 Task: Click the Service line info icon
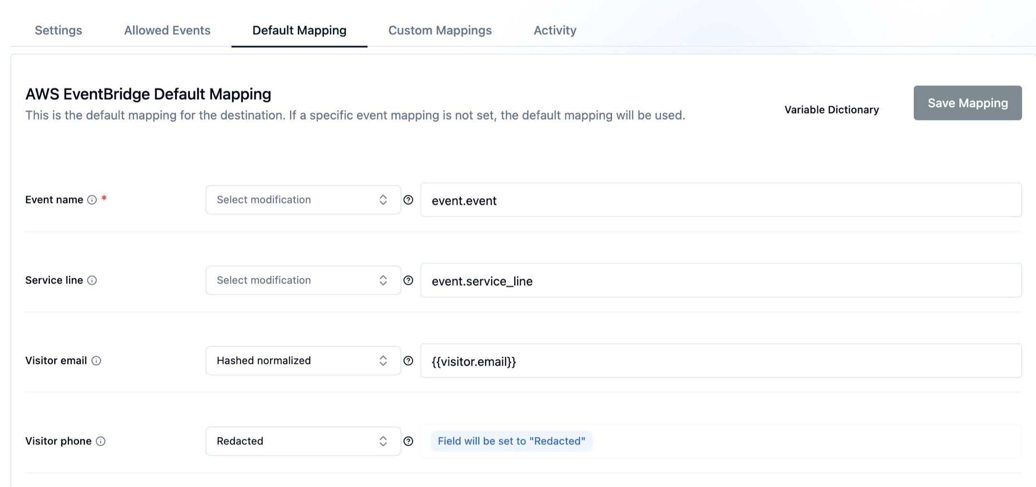[x=92, y=281]
